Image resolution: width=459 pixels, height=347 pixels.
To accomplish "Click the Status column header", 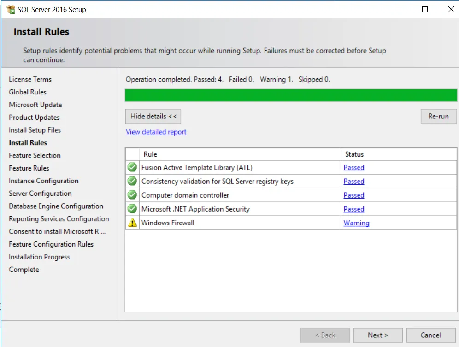I will pos(354,154).
